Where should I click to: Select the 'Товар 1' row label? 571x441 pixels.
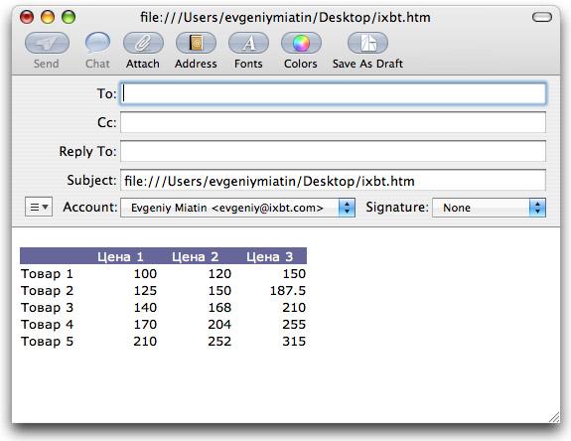[x=48, y=274]
